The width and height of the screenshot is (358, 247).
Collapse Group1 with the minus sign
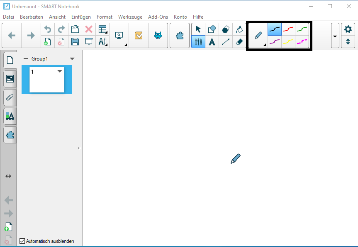pyautogui.click(x=26, y=59)
